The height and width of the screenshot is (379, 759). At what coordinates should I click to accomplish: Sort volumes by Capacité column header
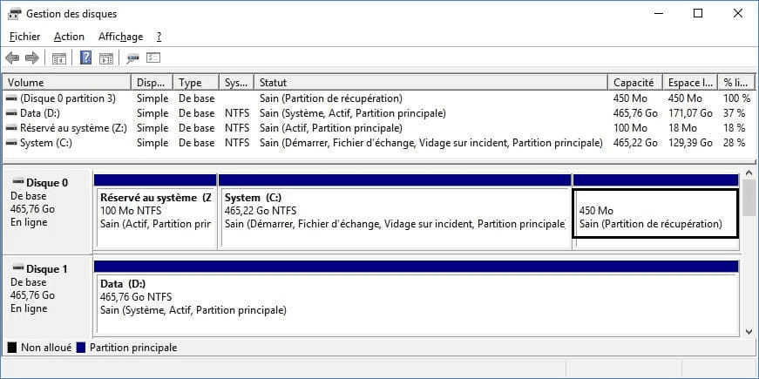coord(634,83)
